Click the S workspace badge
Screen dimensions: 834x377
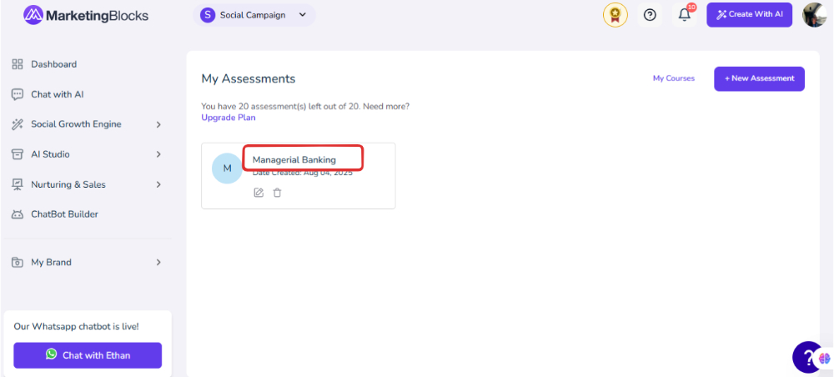[x=208, y=15]
